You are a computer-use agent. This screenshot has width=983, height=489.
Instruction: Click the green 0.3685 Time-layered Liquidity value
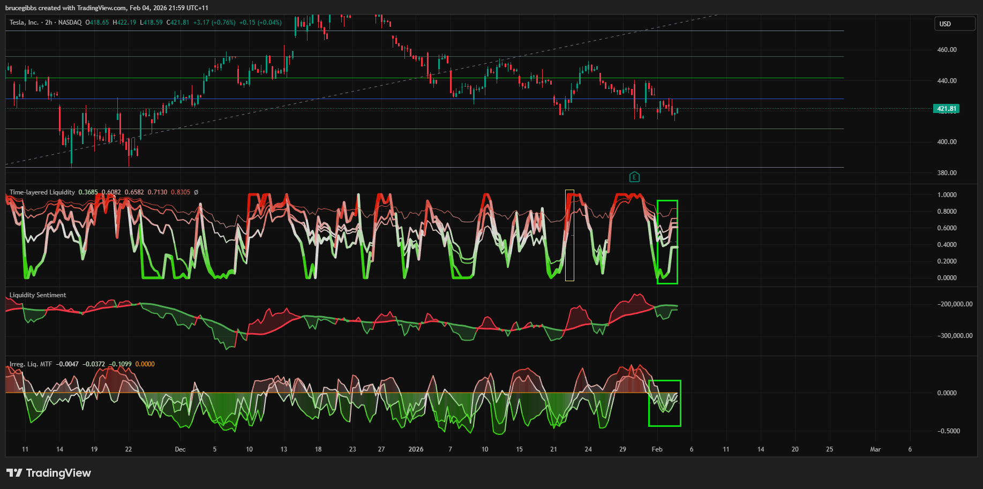[88, 192]
